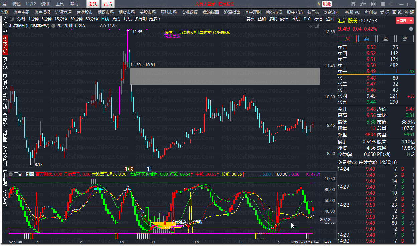Screen dimensions: 418x246
Task: Add stock with the +自选 button
Action: point(402,21)
